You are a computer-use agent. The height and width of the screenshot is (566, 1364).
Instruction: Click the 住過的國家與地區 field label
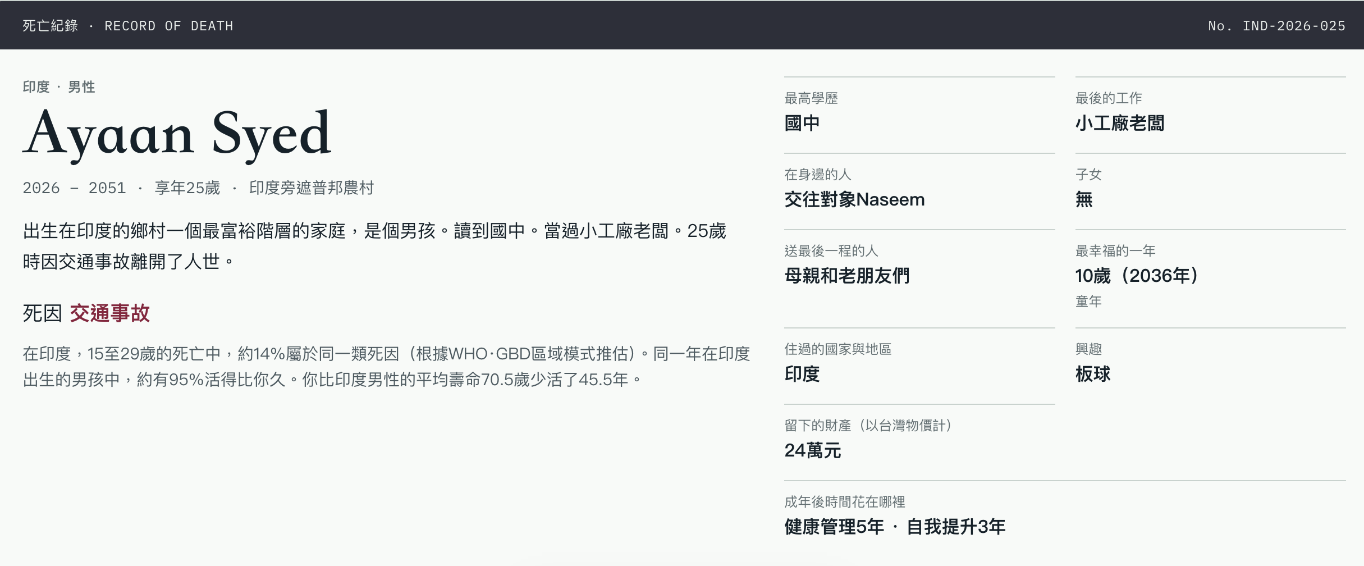pos(838,349)
